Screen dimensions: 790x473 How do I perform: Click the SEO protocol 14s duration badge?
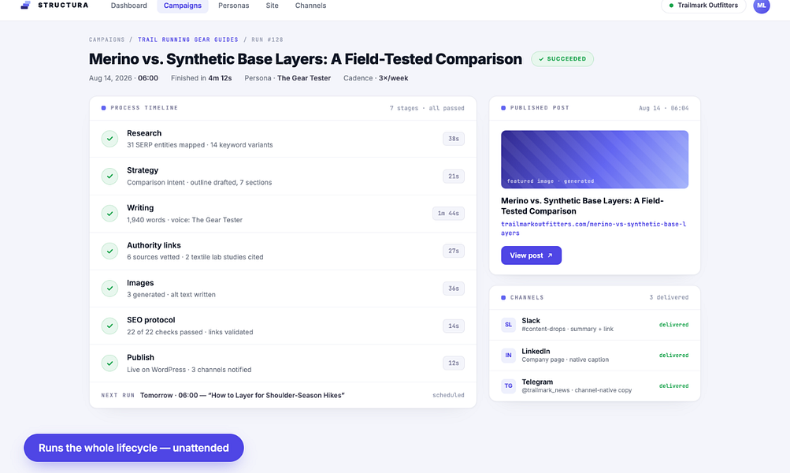(454, 326)
